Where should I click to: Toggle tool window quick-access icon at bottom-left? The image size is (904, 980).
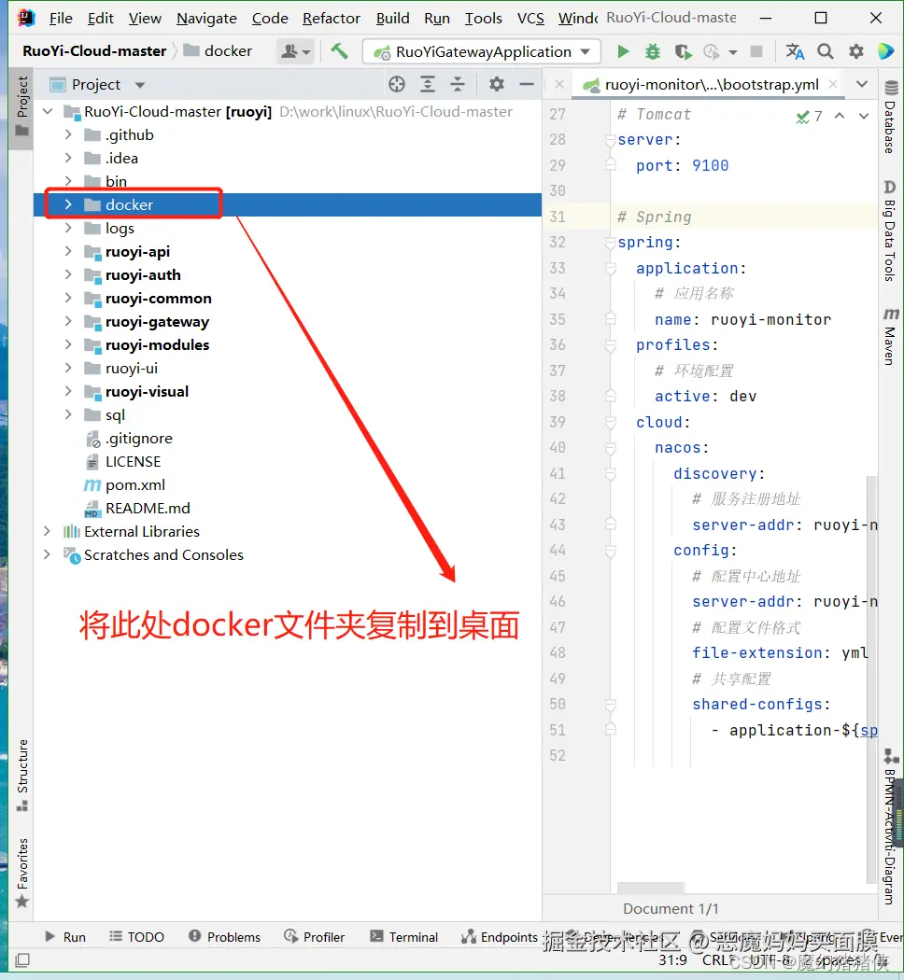(x=22, y=959)
